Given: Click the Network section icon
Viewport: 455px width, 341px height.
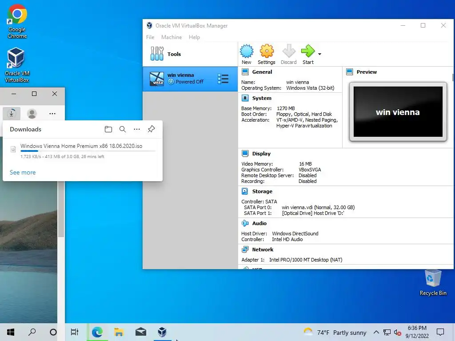Looking at the screenshot, I should pos(245,250).
